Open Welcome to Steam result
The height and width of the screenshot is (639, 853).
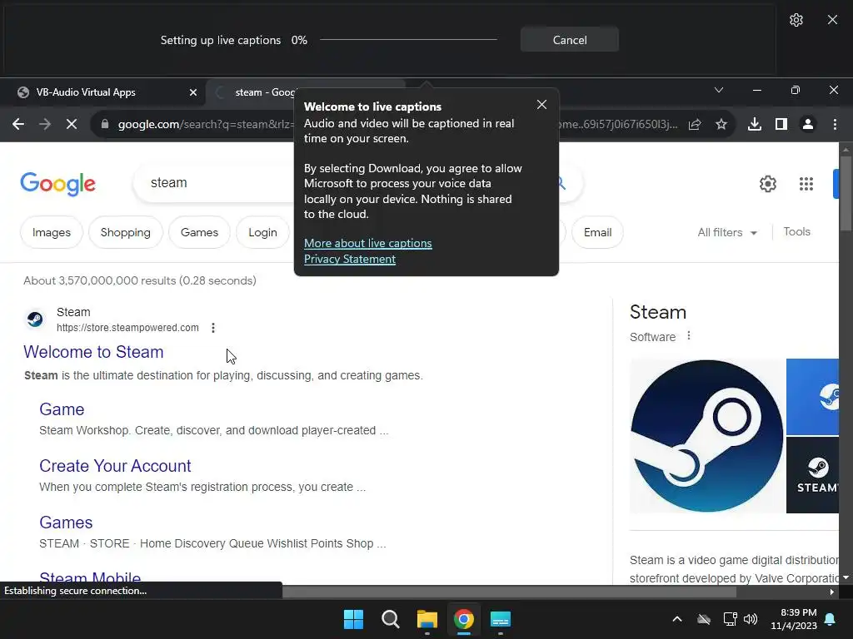tap(93, 352)
